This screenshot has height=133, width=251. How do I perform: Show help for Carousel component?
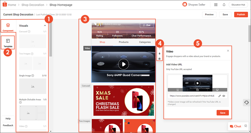click(x=29, y=32)
